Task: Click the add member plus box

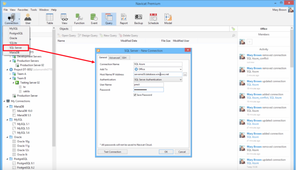Action: pyautogui.click(x=249, y=42)
